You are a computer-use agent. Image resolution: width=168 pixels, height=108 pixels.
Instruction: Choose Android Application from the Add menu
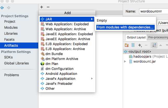61,74
